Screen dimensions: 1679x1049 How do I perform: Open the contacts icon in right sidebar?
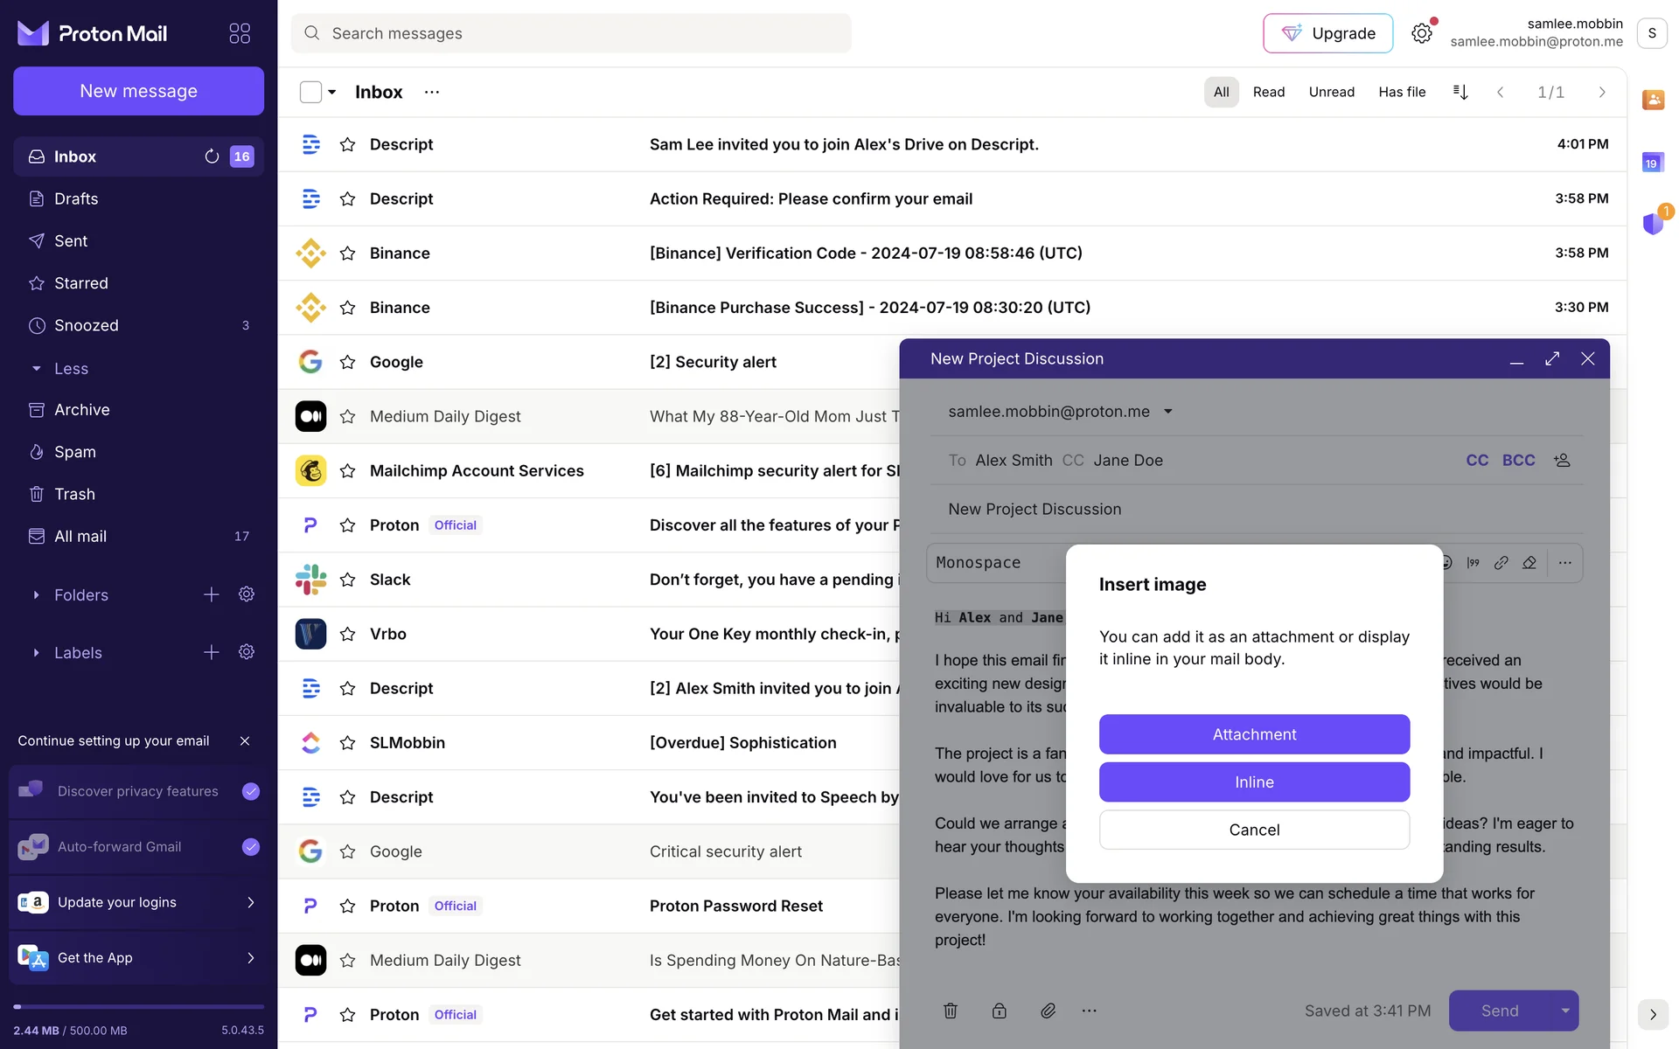click(1652, 100)
